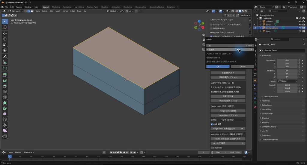Open the Edit Mode dropdown

pyautogui.click(x=16, y=11)
